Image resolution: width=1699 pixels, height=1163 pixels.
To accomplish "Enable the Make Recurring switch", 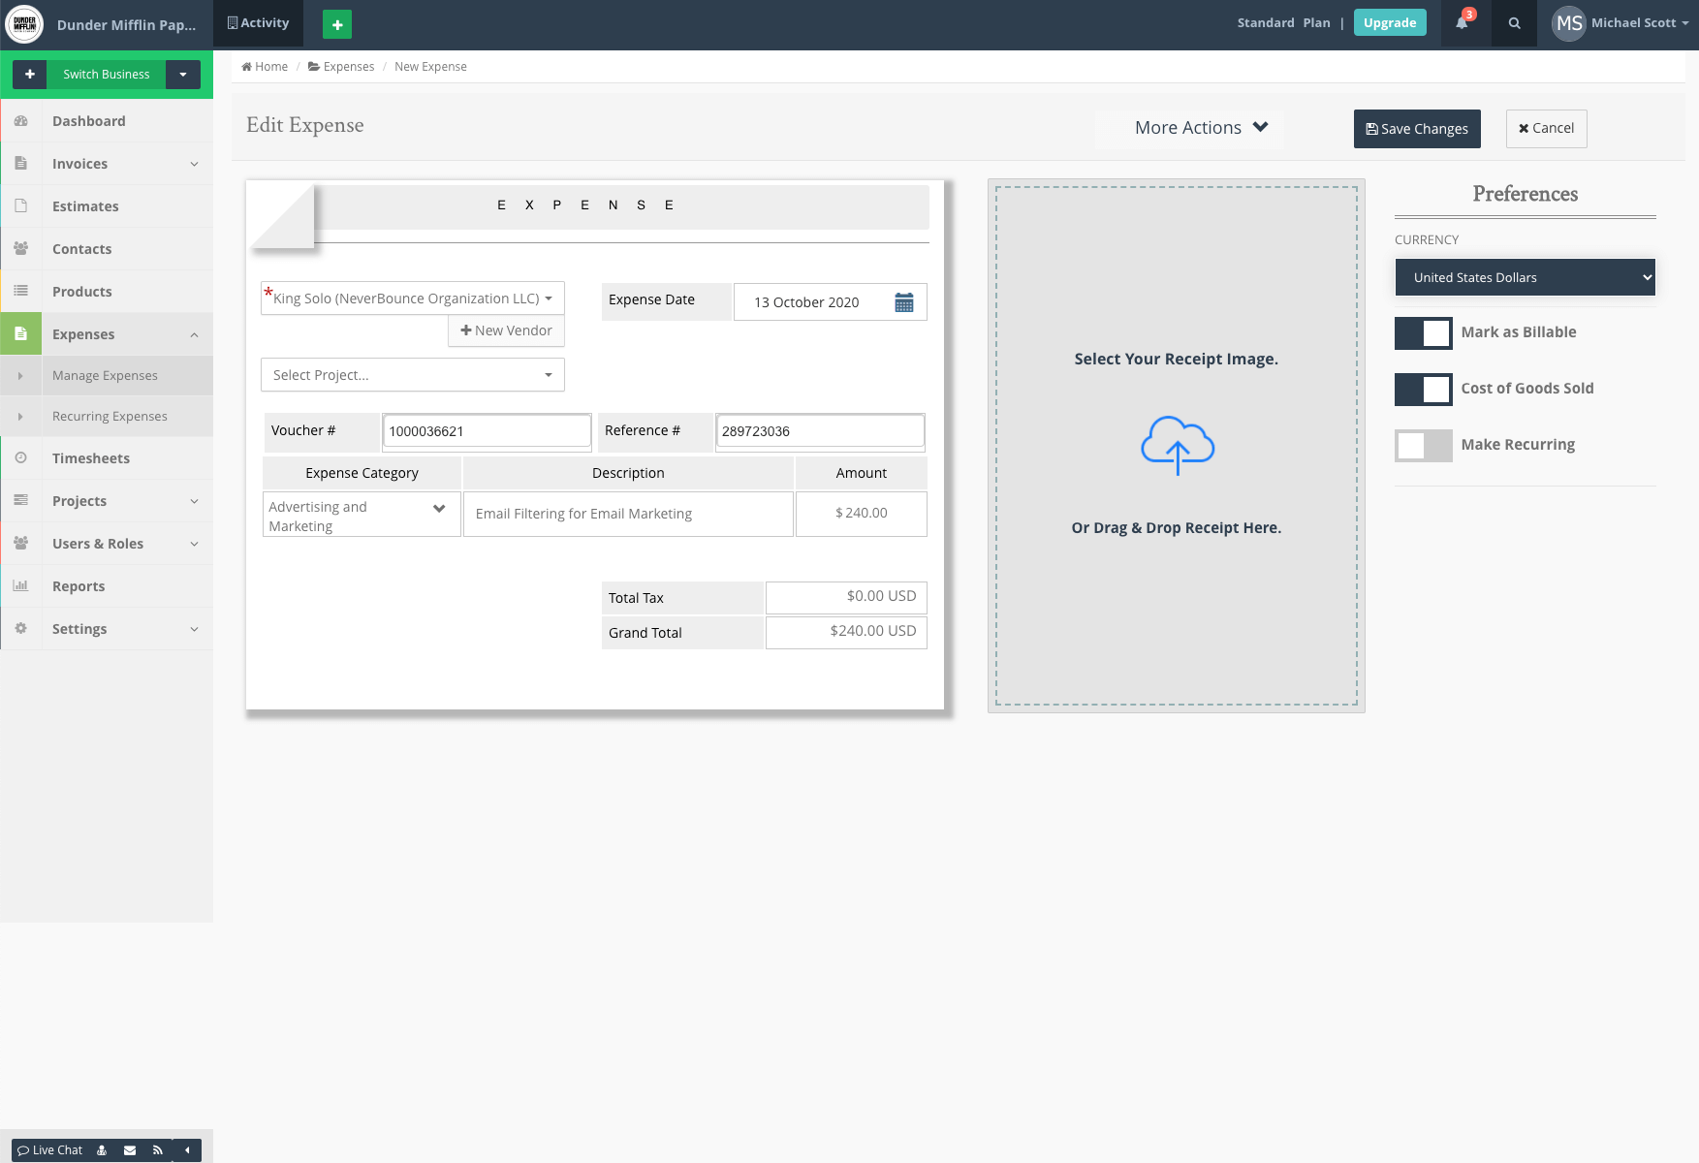I will tap(1424, 446).
